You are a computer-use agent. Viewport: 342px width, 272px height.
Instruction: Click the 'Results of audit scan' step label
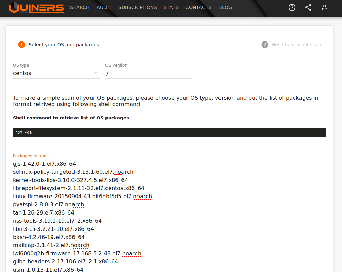pos(296,45)
